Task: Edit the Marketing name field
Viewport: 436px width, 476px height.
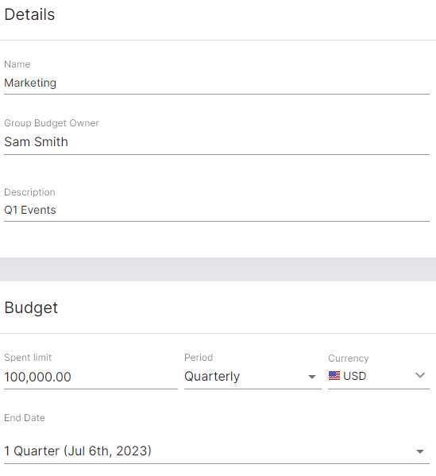Action: point(217,83)
